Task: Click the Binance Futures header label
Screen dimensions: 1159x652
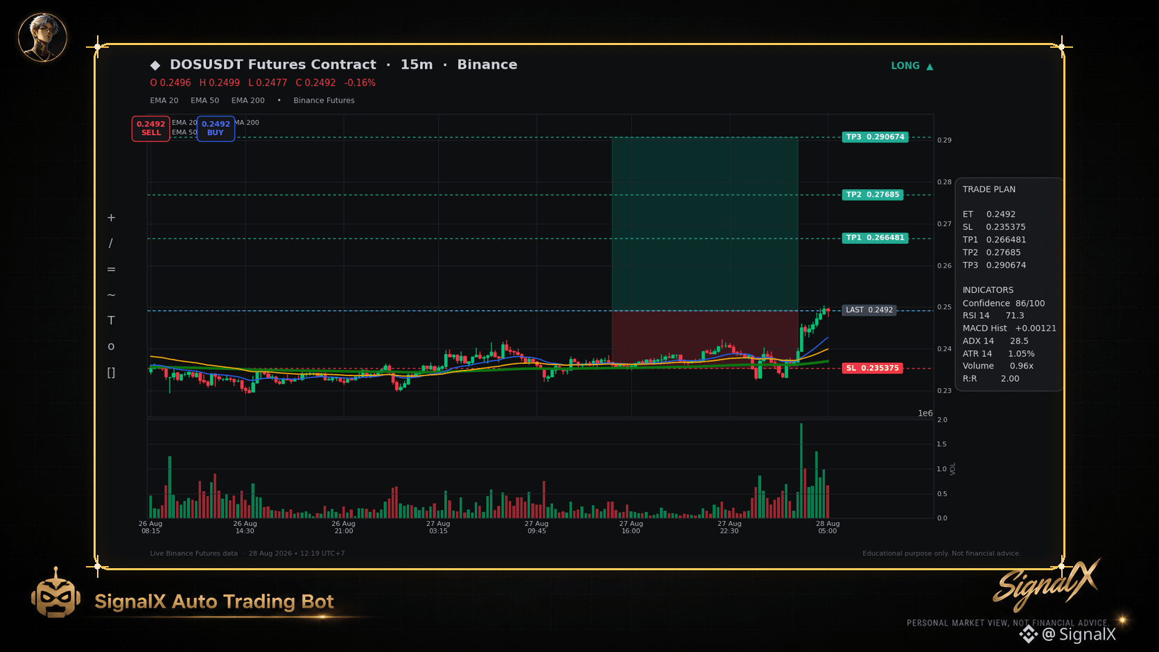Action: [324, 100]
